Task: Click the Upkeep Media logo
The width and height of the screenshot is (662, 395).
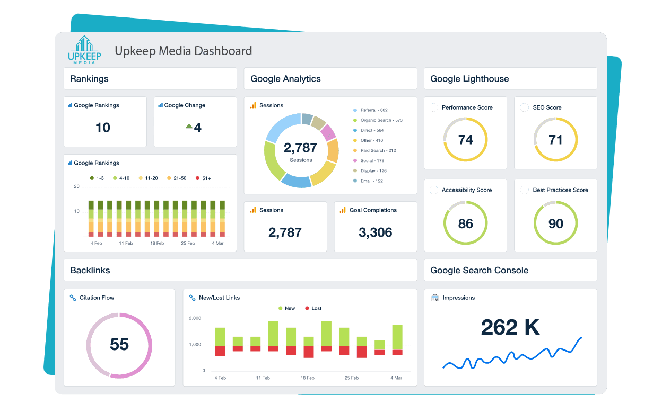Action: click(x=84, y=50)
